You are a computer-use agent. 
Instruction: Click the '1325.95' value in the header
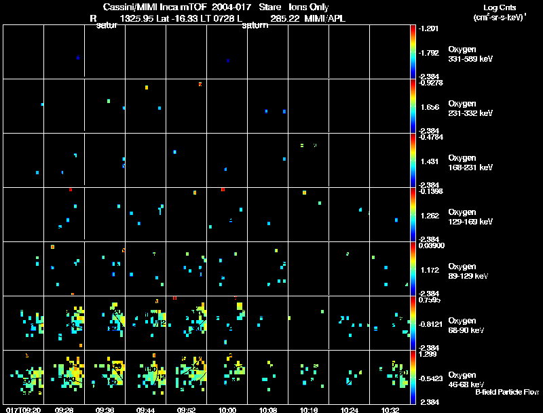pyautogui.click(x=136, y=19)
